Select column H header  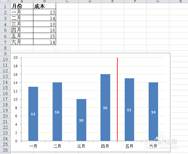pos(179,1)
